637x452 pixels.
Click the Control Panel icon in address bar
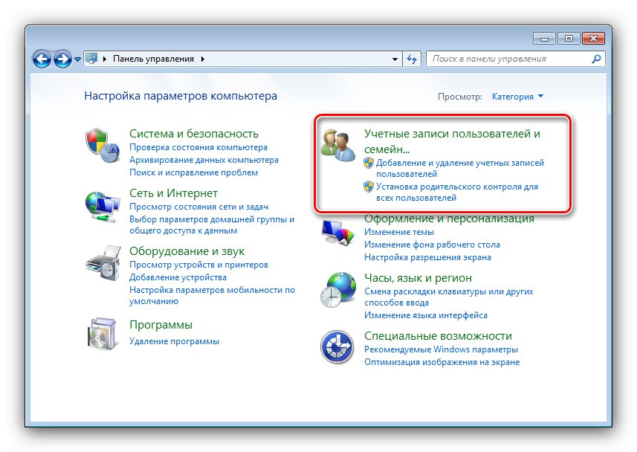91,58
